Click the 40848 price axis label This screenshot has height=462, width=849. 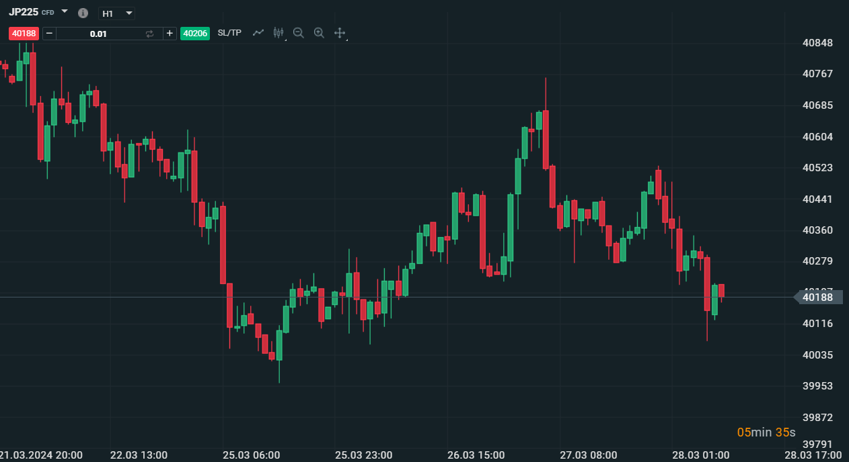pos(818,43)
